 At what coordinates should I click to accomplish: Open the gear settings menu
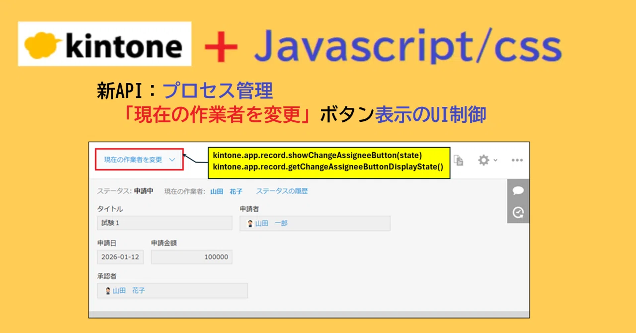point(487,160)
